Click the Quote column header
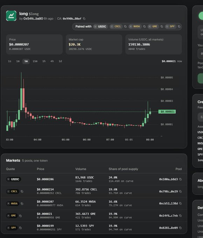203x238 pixels. coord(10,169)
